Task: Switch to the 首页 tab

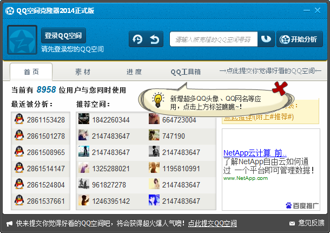Action: (x=31, y=72)
